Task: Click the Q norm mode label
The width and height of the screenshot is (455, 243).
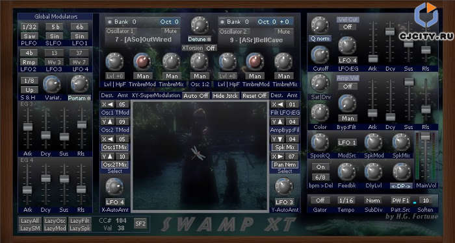Action: click(320, 38)
